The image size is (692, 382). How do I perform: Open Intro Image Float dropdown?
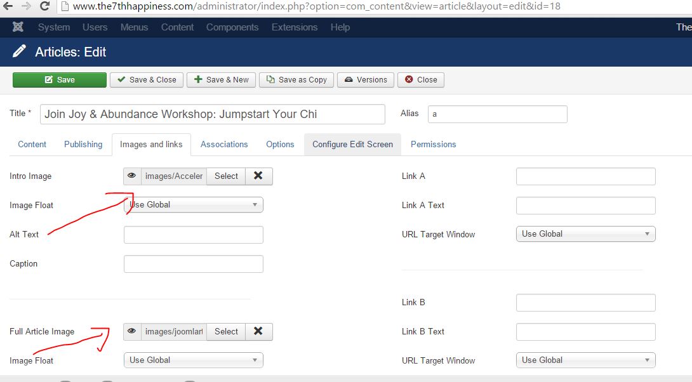tap(193, 205)
